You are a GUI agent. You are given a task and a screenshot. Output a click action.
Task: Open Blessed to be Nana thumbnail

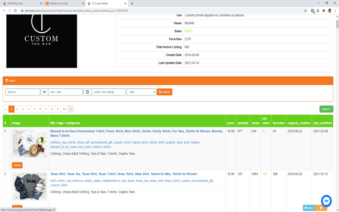(30, 144)
